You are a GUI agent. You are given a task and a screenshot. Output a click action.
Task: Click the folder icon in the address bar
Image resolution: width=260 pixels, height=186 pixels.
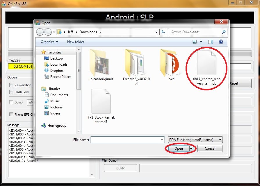click(x=59, y=32)
